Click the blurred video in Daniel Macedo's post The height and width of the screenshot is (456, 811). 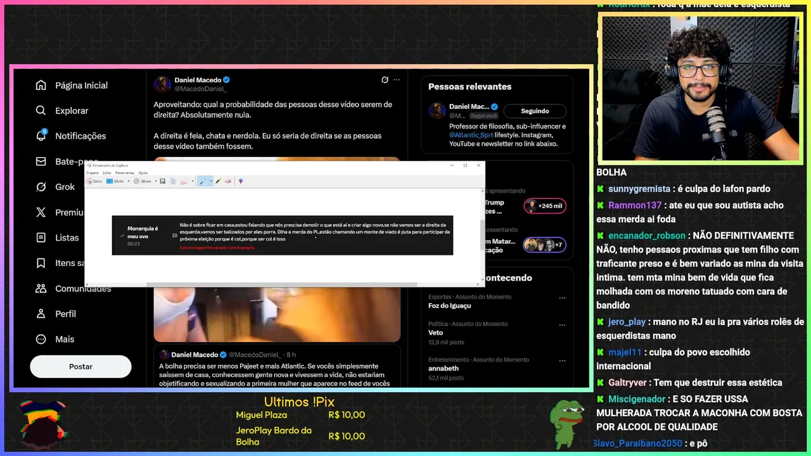(277, 314)
